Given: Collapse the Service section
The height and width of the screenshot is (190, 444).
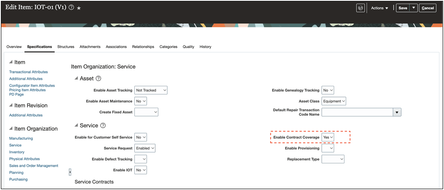Looking at the screenshot, I should pyautogui.click(x=76, y=125).
